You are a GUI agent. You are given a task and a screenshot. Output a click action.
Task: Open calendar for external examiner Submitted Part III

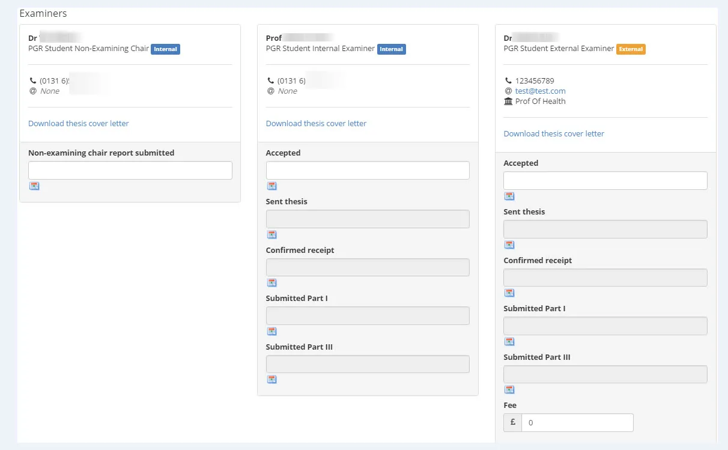click(x=509, y=390)
